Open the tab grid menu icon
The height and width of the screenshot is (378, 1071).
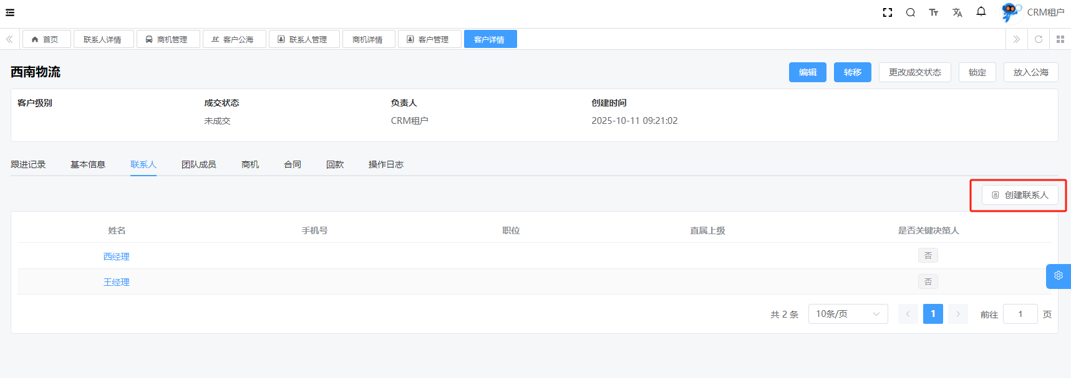coord(1060,39)
